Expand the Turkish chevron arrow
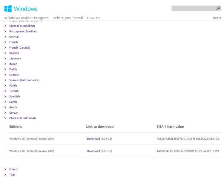Viewport: 224px width, 179px height. 5,91
